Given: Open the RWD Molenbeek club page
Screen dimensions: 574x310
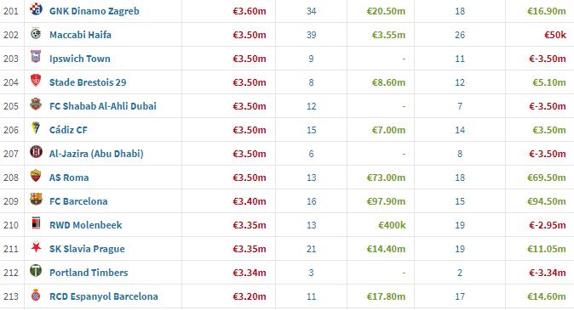Looking at the screenshot, I should 86,225.
